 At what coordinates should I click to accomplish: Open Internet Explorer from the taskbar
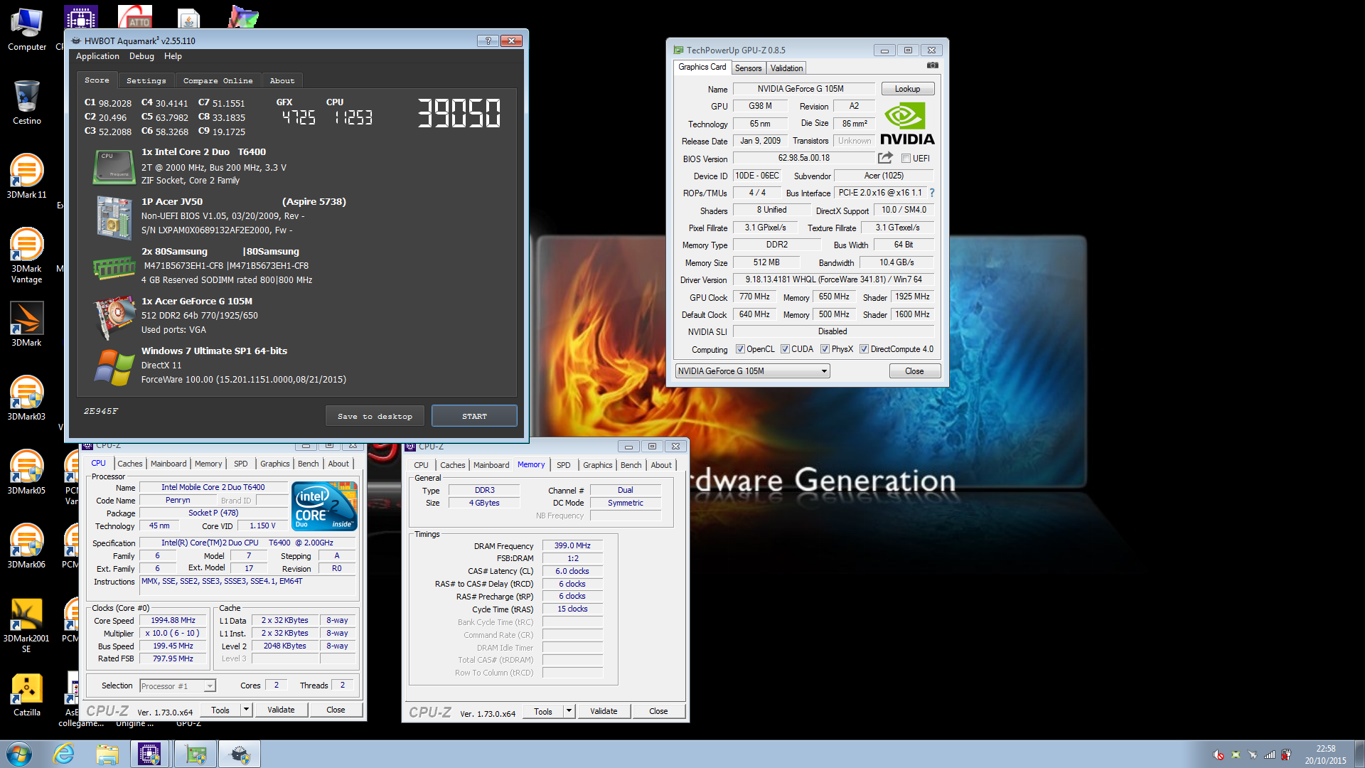pos(64,754)
